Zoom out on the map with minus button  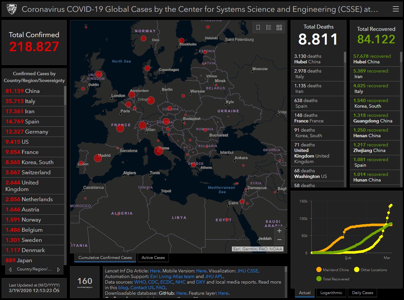279,240
